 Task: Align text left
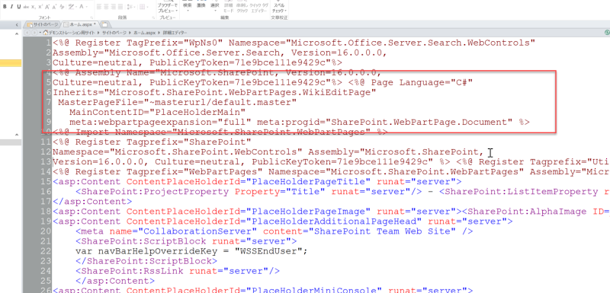click(x=99, y=7)
